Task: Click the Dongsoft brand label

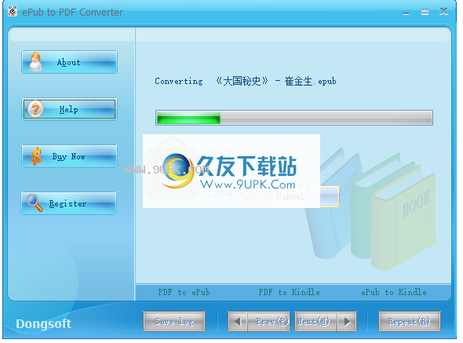Action: click(43, 324)
